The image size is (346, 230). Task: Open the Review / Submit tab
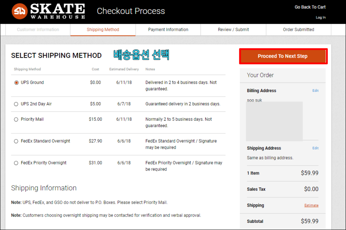click(233, 29)
